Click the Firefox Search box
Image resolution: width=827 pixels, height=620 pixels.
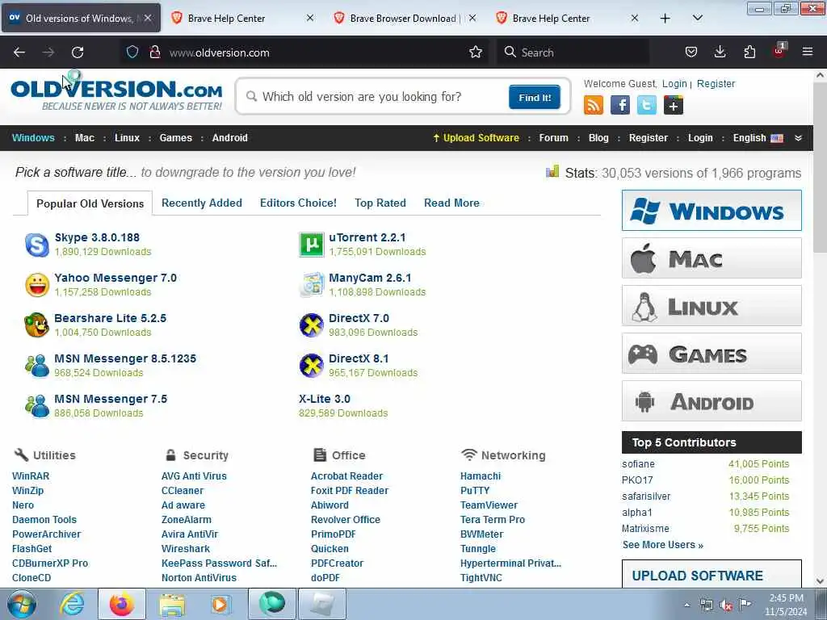[x=573, y=52]
